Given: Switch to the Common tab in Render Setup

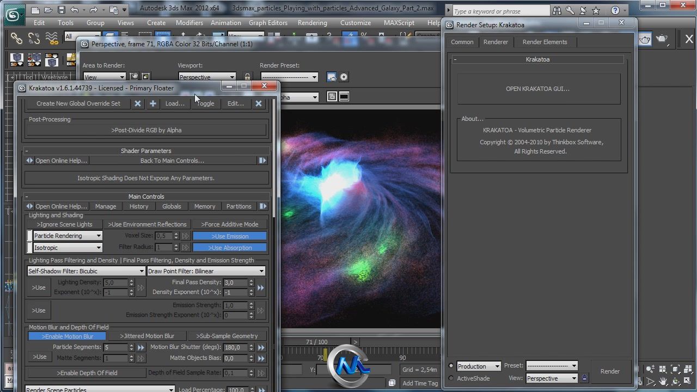Looking at the screenshot, I should (462, 42).
